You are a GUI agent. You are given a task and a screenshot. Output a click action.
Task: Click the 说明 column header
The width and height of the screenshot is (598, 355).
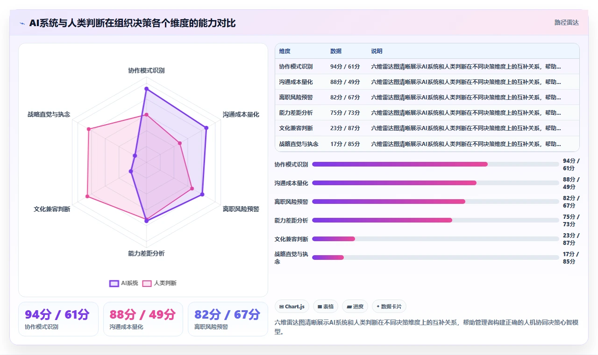[x=377, y=51]
